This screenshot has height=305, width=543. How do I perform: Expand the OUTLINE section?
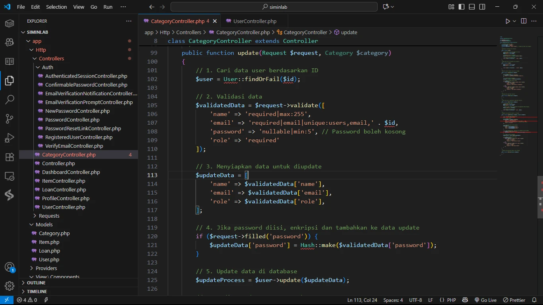point(36,283)
